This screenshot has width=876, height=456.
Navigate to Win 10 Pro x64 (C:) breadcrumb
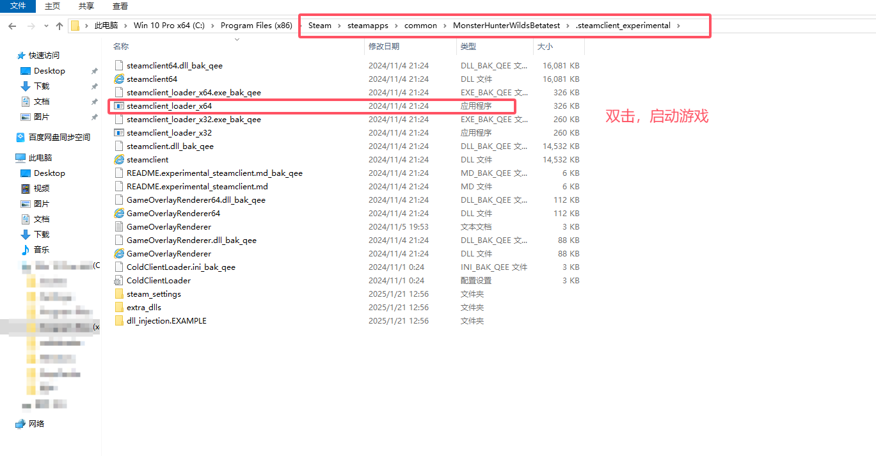pos(169,26)
